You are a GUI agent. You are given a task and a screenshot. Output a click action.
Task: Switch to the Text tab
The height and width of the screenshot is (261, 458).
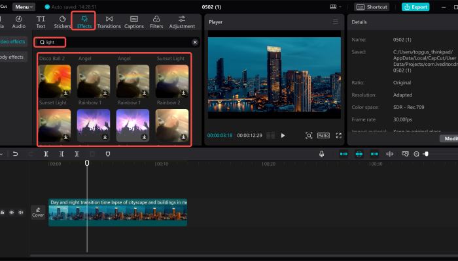[x=41, y=22]
